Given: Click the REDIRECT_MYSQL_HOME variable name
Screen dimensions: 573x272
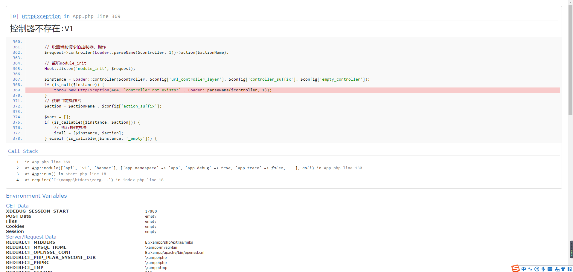Looking at the screenshot, I should [x=36, y=247].
